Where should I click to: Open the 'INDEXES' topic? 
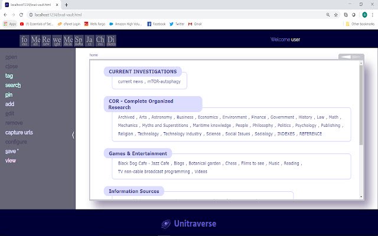click(286, 134)
